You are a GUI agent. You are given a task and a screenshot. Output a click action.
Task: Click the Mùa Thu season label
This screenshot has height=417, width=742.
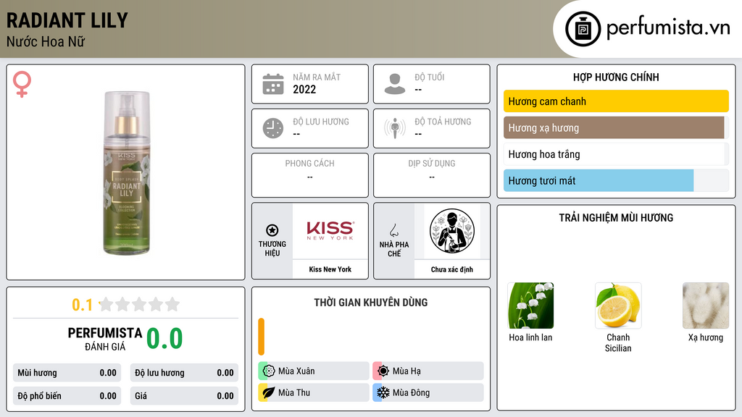(294, 392)
